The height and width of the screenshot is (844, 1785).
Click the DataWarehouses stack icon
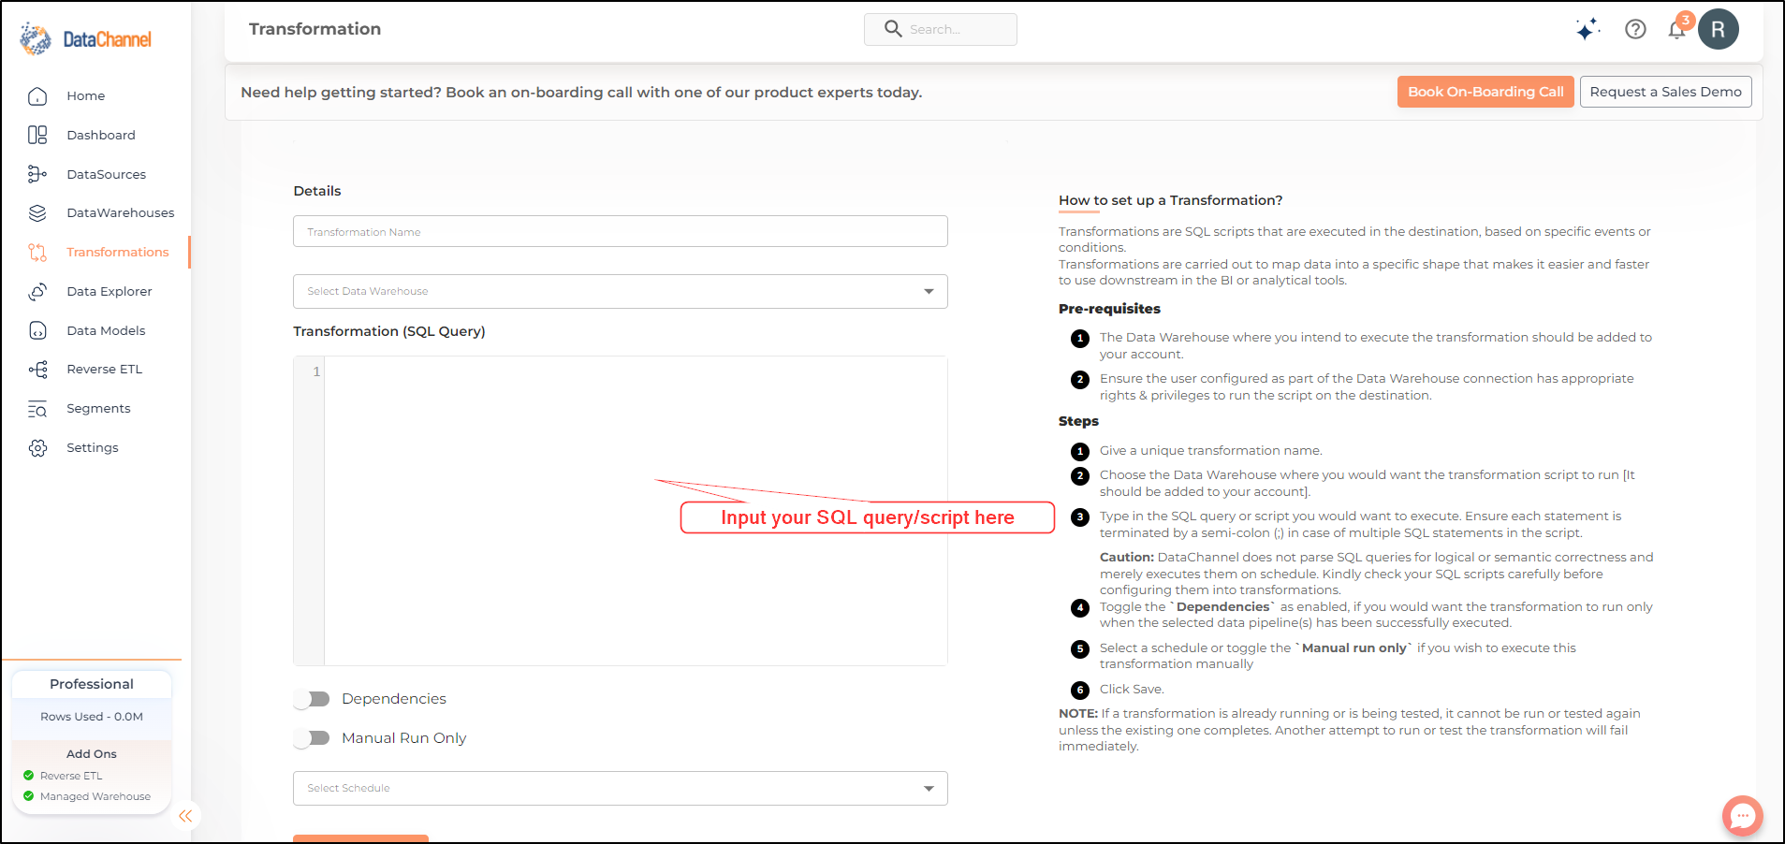pos(37,213)
